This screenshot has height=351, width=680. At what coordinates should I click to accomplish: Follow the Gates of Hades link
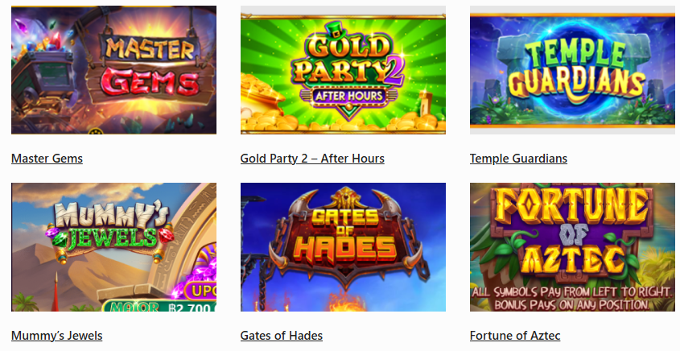(x=282, y=336)
